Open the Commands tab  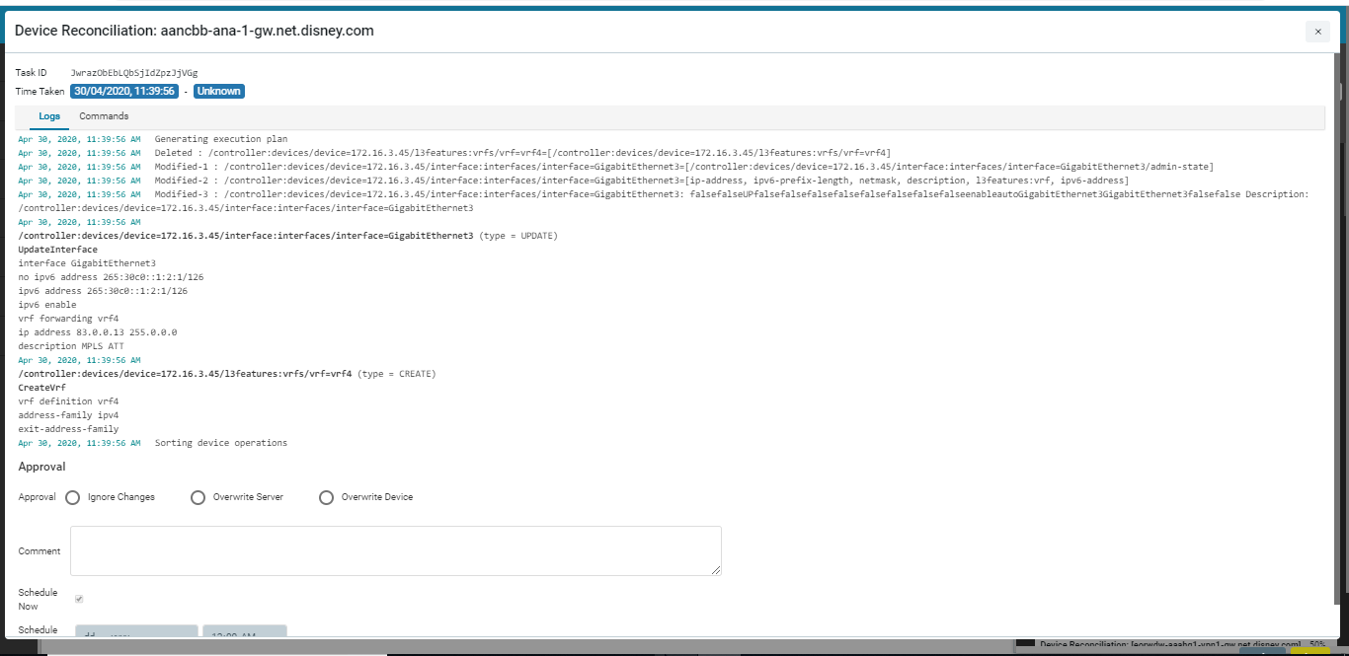tap(104, 116)
